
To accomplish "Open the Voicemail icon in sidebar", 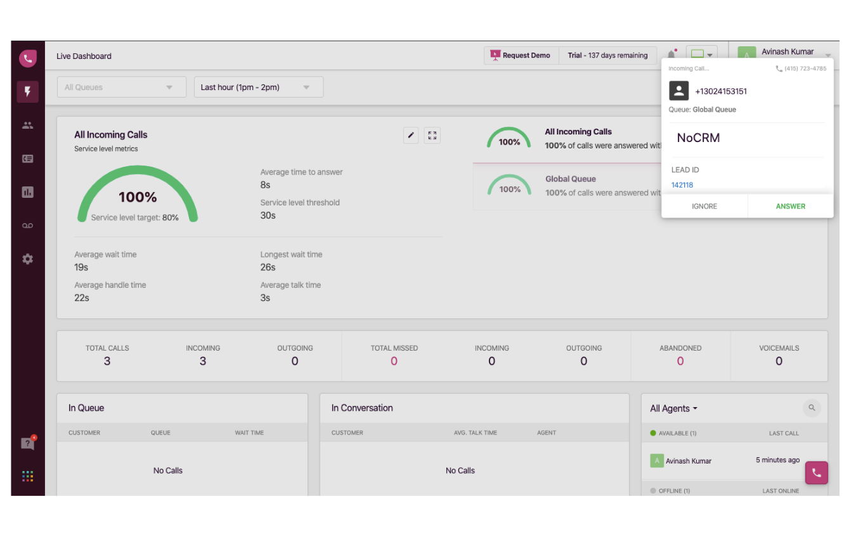I will pyautogui.click(x=27, y=226).
